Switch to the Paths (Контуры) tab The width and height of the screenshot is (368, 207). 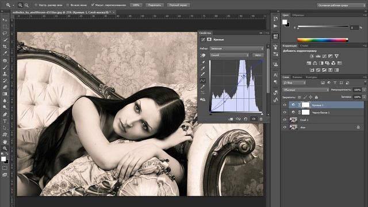[x=311, y=77]
